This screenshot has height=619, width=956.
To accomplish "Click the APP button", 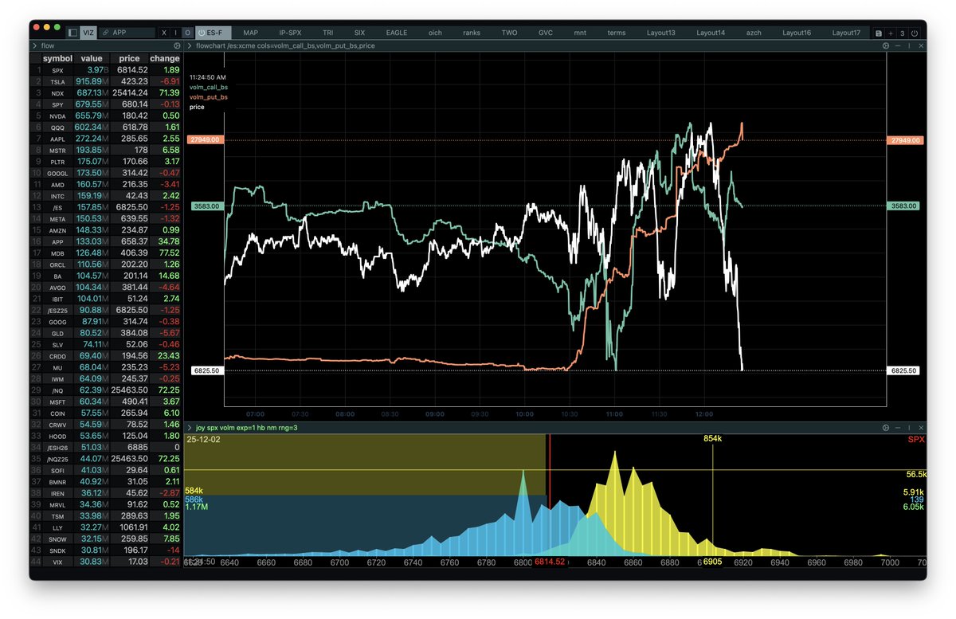I will point(119,33).
